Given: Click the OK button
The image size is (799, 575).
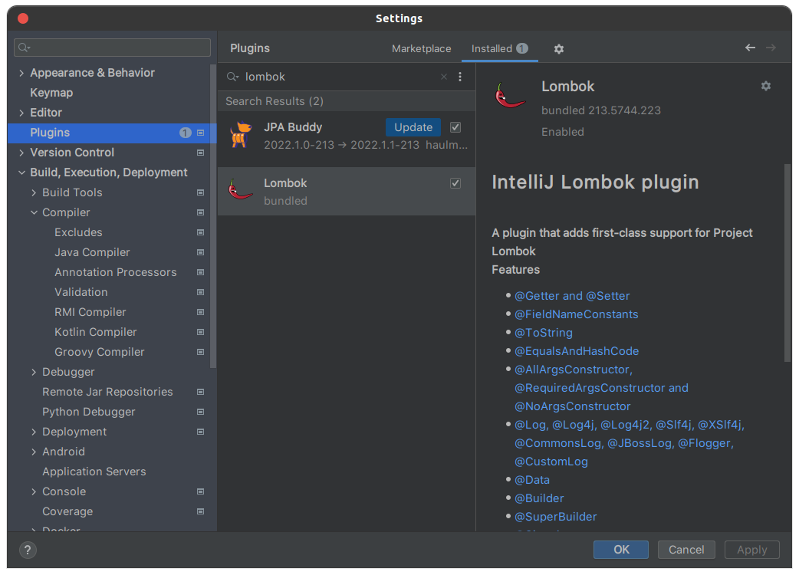Looking at the screenshot, I should pos(620,550).
